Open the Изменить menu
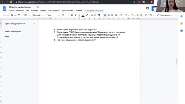185x104 pixels. [20, 11]
